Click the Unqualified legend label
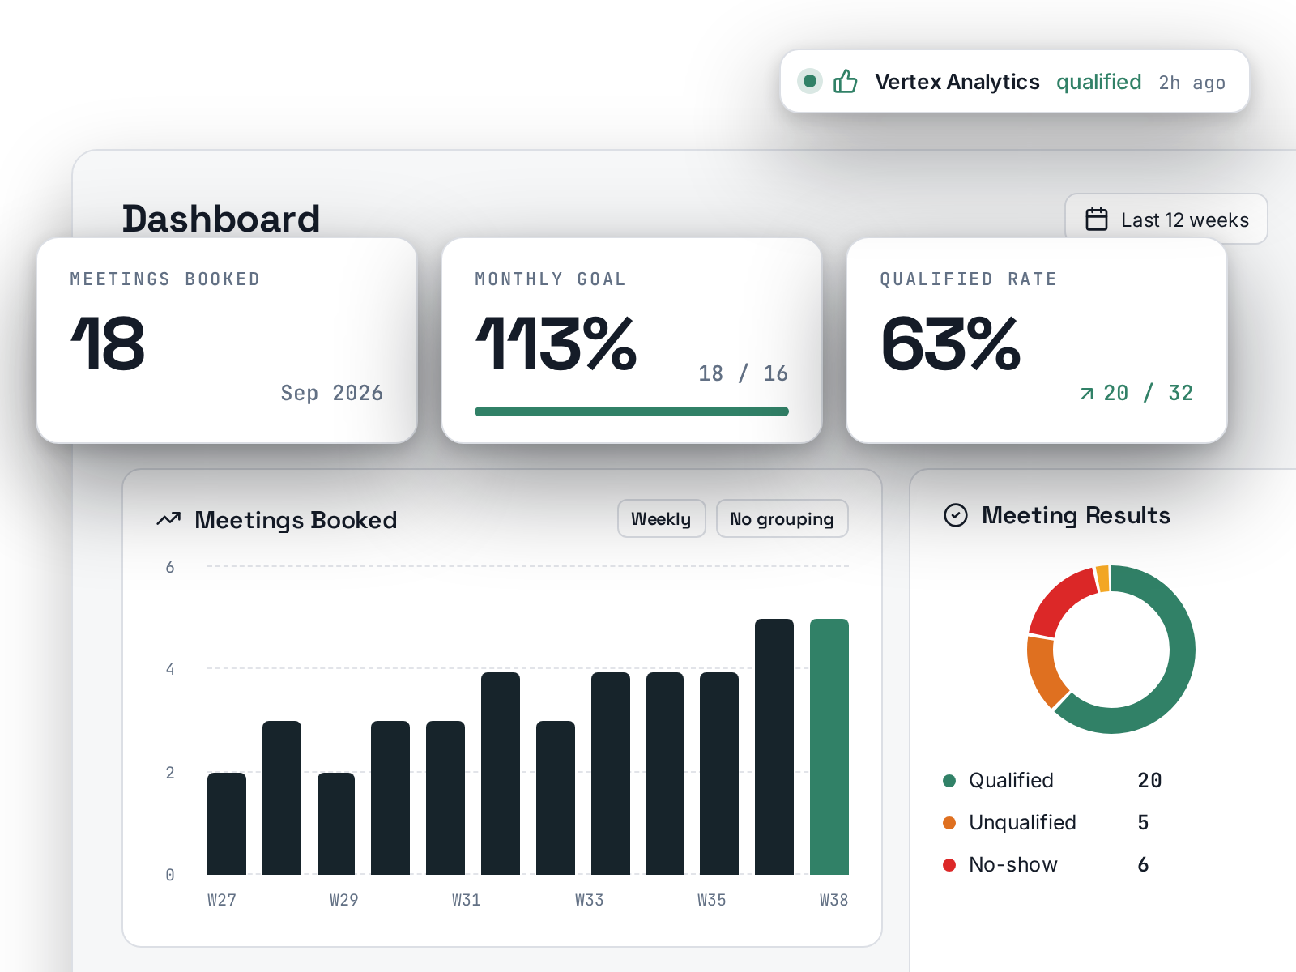 1022,822
